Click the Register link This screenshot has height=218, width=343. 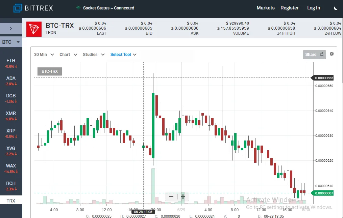tap(289, 8)
